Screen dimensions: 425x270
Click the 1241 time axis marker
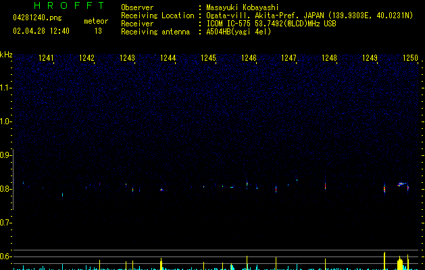pos(46,58)
